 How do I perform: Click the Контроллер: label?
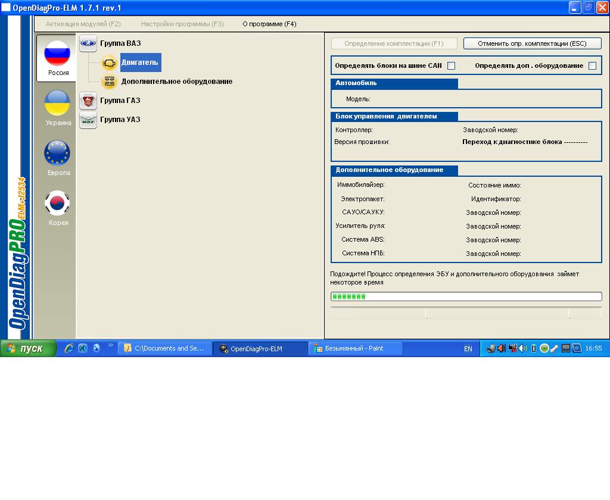tap(354, 130)
